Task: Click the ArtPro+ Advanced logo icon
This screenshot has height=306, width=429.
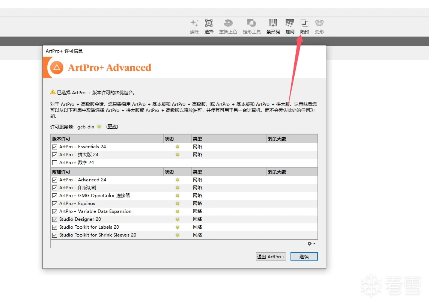Action: [57, 67]
